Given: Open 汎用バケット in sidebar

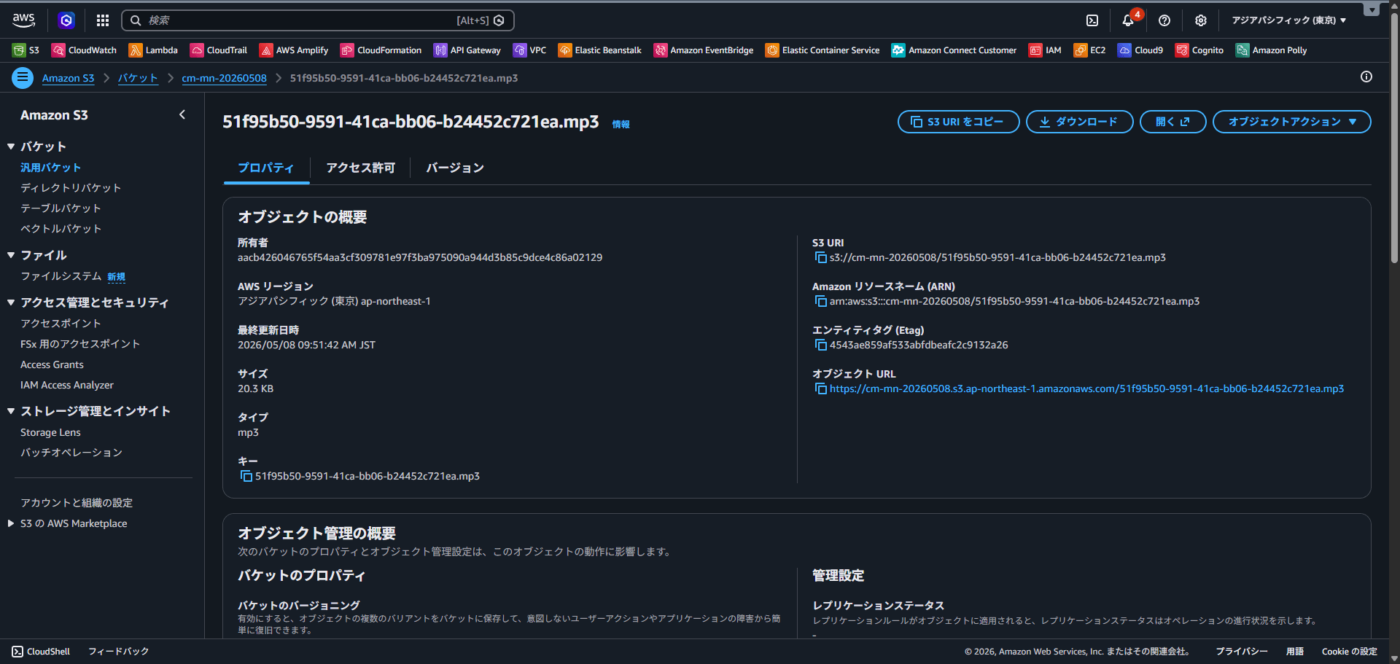Looking at the screenshot, I should (x=50, y=168).
